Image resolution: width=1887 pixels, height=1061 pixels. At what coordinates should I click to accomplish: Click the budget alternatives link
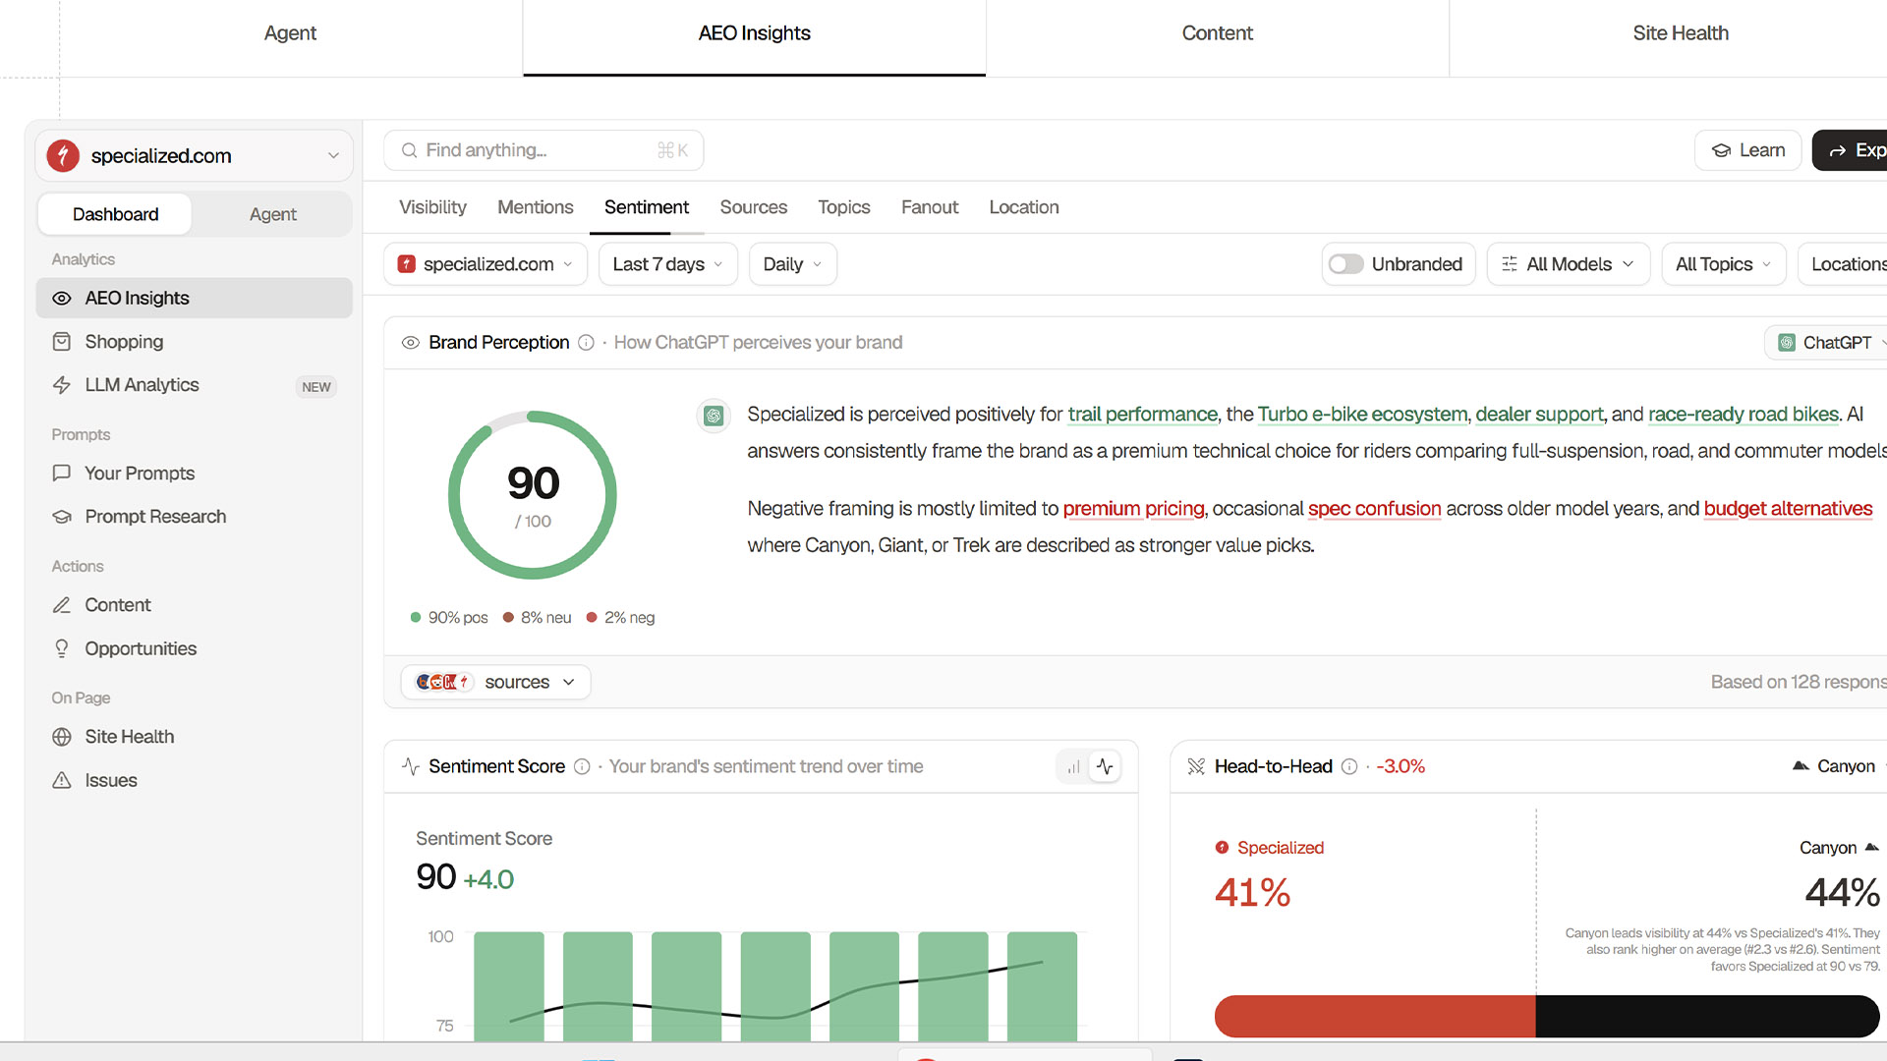(x=1788, y=509)
